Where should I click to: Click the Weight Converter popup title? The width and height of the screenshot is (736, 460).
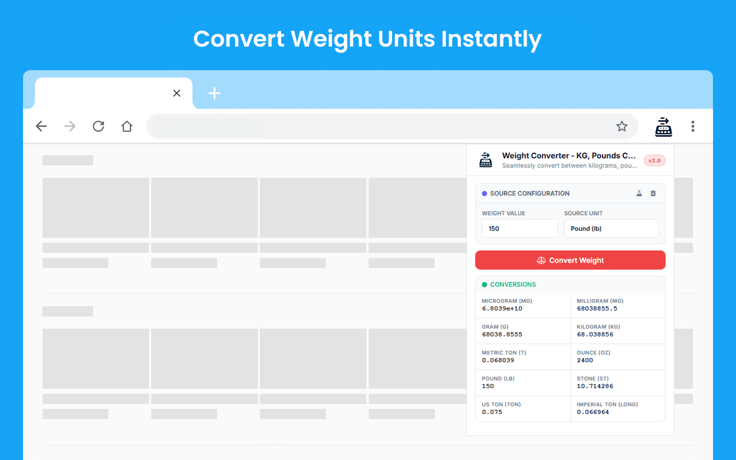point(569,156)
